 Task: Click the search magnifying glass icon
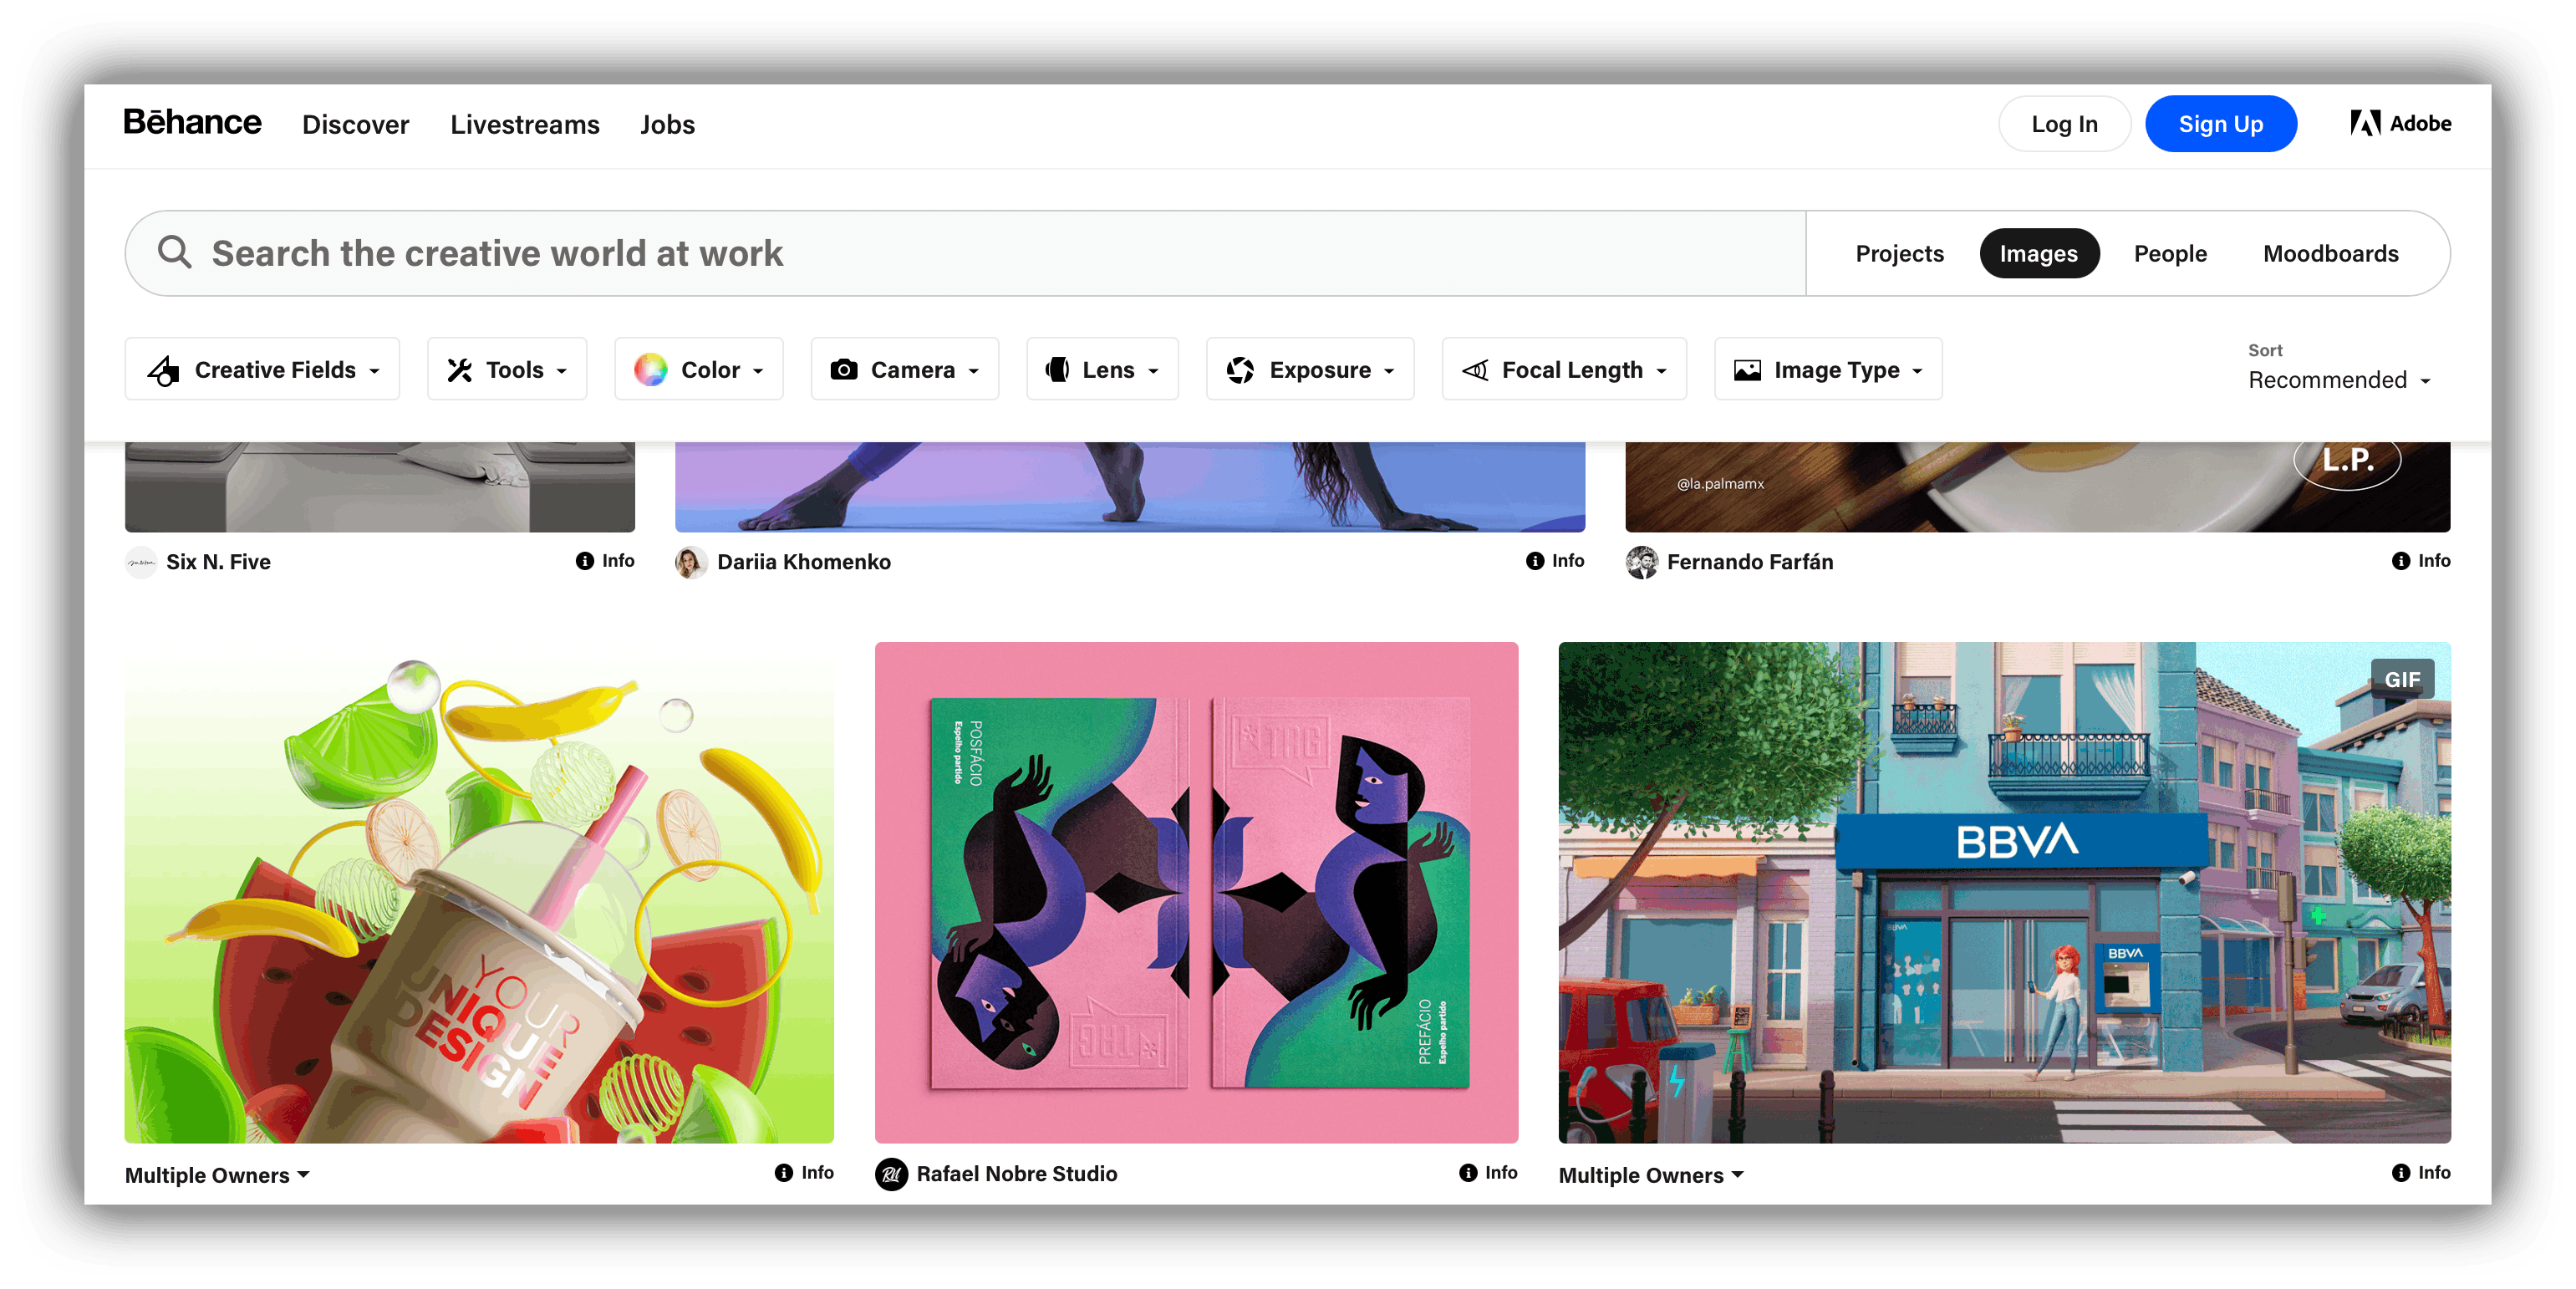coord(174,253)
